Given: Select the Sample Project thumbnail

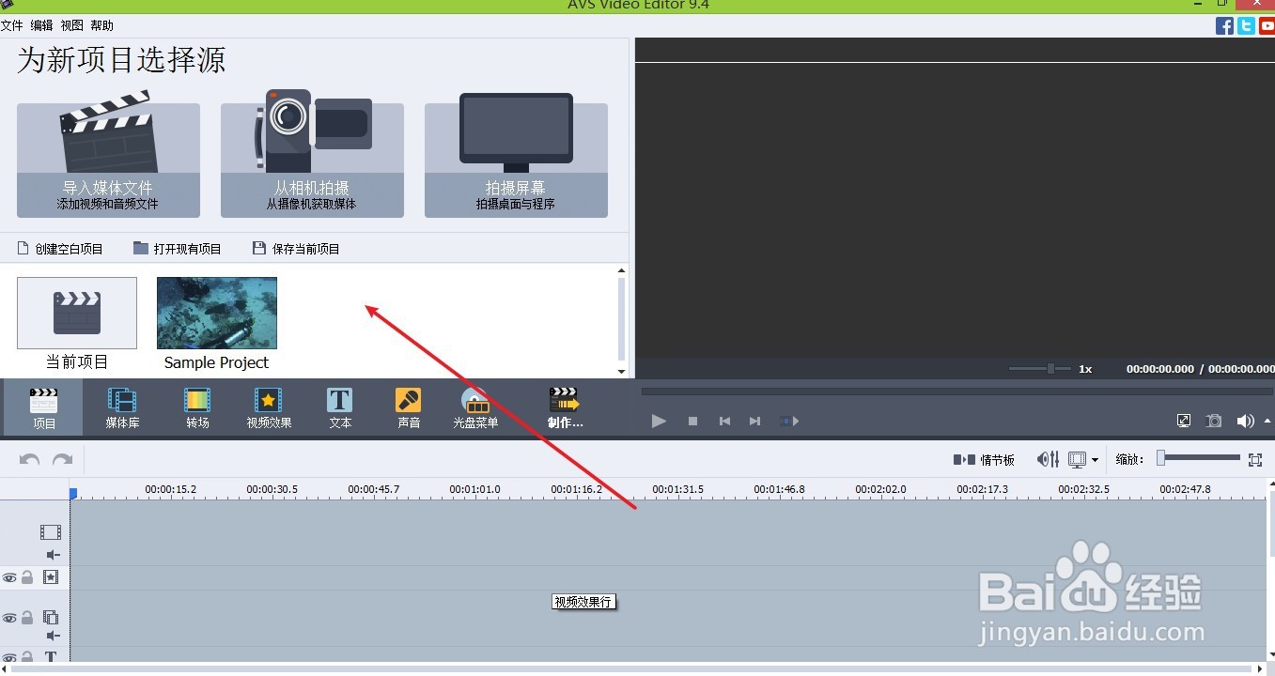Looking at the screenshot, I should [217, 323].
